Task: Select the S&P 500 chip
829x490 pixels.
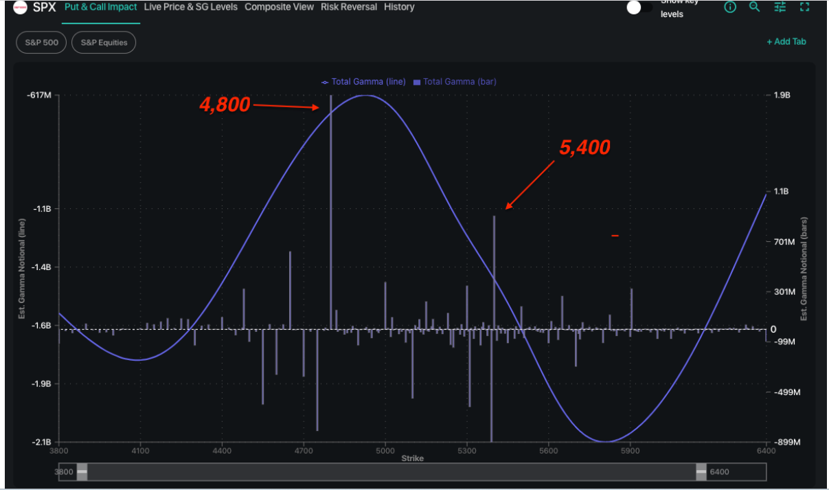Action: click(41, 43)
